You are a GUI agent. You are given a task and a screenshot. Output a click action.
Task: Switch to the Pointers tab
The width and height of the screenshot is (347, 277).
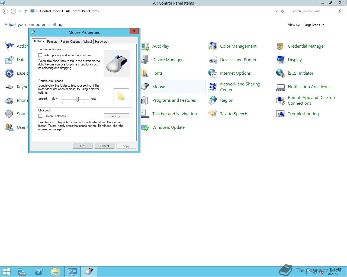52,42
